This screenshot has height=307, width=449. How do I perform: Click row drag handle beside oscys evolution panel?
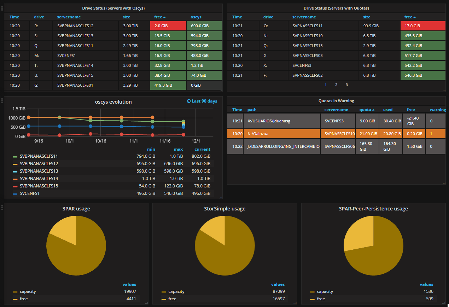pos(2,101)
